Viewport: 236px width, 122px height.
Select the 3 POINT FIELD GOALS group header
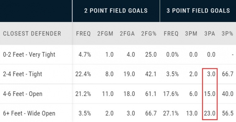(x=198, y=11)
